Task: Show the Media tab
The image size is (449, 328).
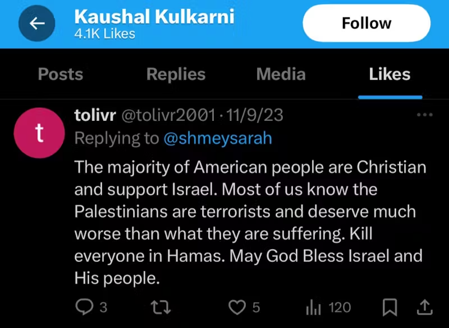Action: (x=281, y=74)
